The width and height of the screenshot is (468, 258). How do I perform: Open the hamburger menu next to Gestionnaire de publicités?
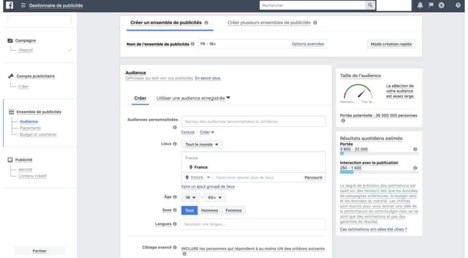(23, 5)
